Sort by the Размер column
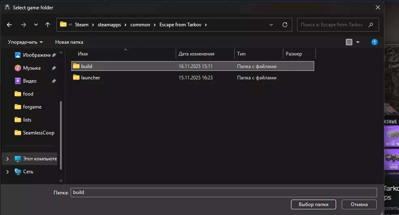Image resolution: width=399 pixels, height=215 pixels. pyautogui.click(x=293, y=54)
